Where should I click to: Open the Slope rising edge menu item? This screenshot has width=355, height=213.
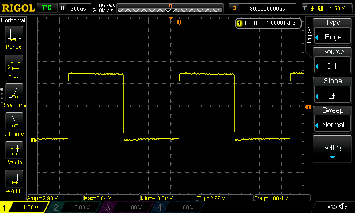tap(333, 90)
